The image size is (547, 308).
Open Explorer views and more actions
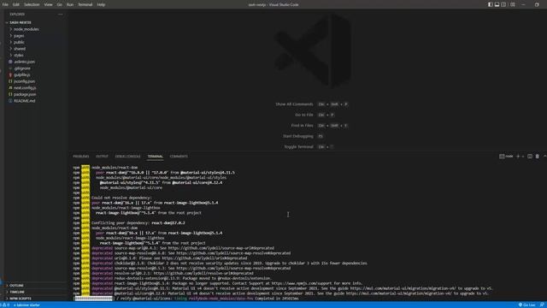61,15
